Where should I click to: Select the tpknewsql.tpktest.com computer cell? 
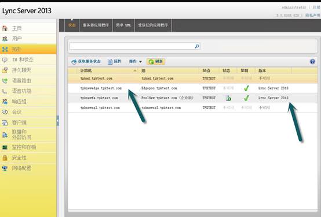click(x=100, y=108)
